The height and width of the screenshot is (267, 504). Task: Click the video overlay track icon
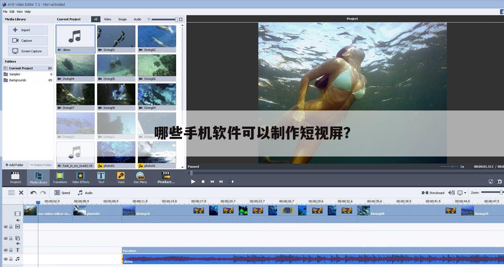coord(18,238)
